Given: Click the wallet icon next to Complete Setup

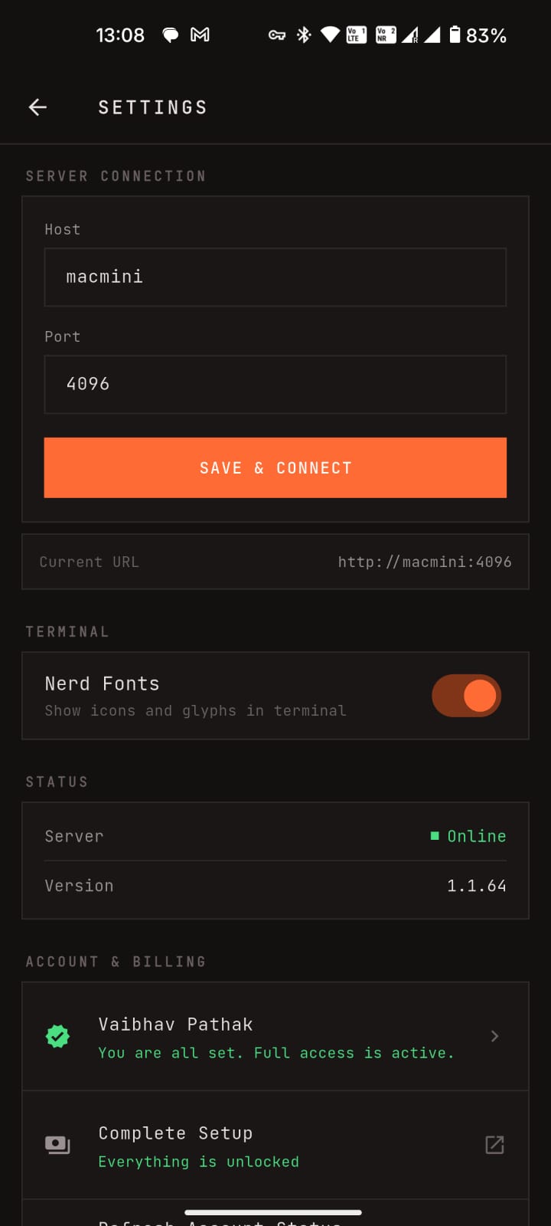Looking at the screenshot, I should 57,1144.
